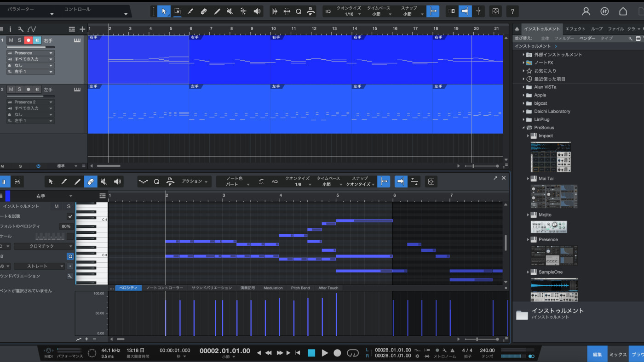This screenshot has height=362, width=644.
Task: Collapse the PreSonus folder
Action: (x=523, y=128)
